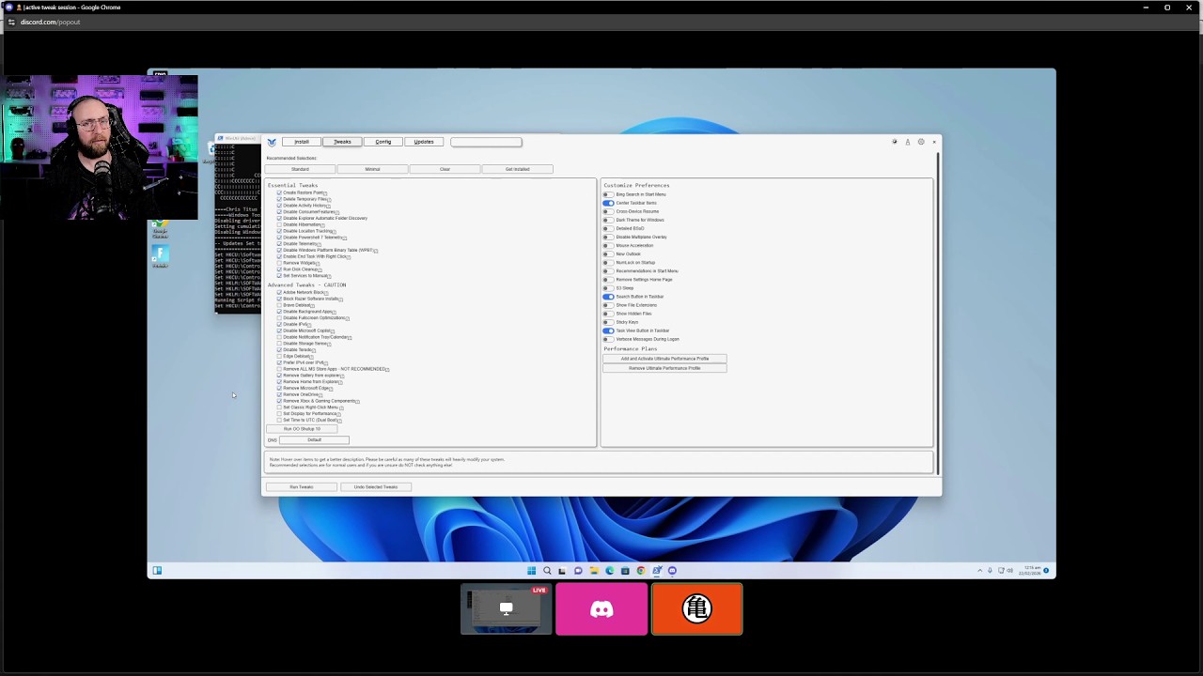1203x676 pixels.
Task: Click the Run OO Shutup 10 button
Action: click(302, 429)
